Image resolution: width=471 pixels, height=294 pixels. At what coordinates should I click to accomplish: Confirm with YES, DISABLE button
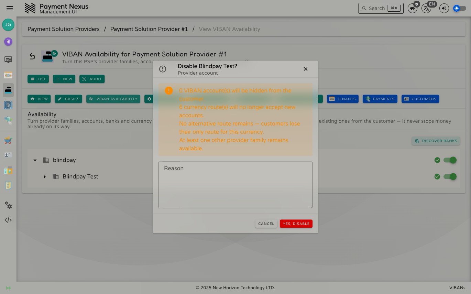click(296, 224)
